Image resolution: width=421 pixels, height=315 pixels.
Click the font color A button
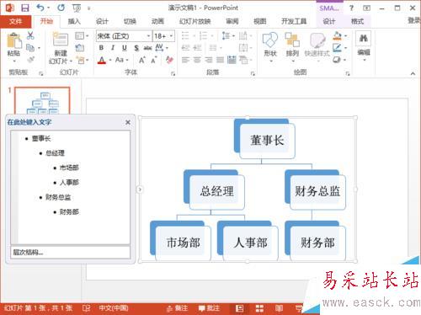pos(102,60)
